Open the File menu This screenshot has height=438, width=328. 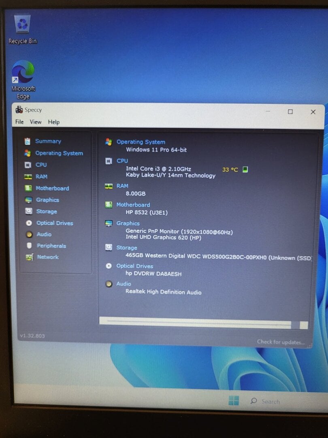[x=19, y=122]
